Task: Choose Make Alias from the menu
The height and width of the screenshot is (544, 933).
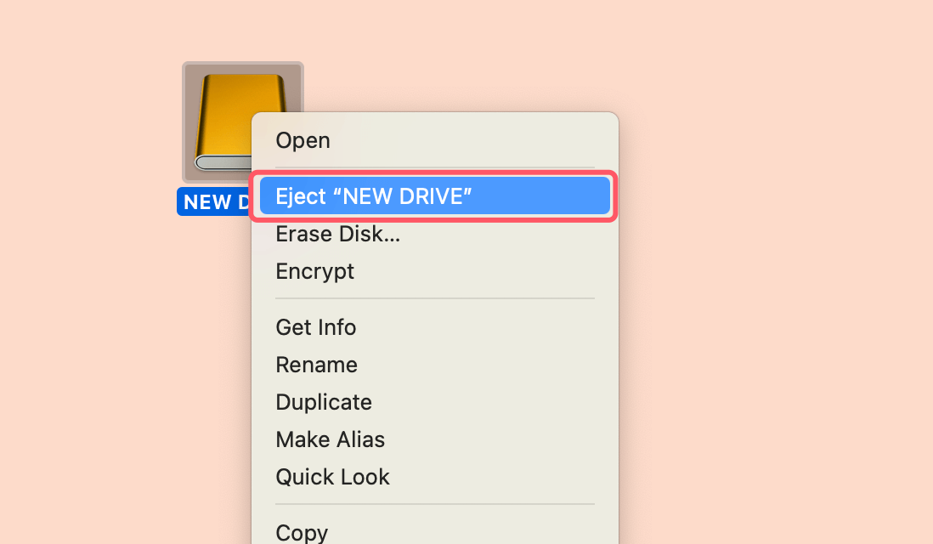Action: (330, 439)
